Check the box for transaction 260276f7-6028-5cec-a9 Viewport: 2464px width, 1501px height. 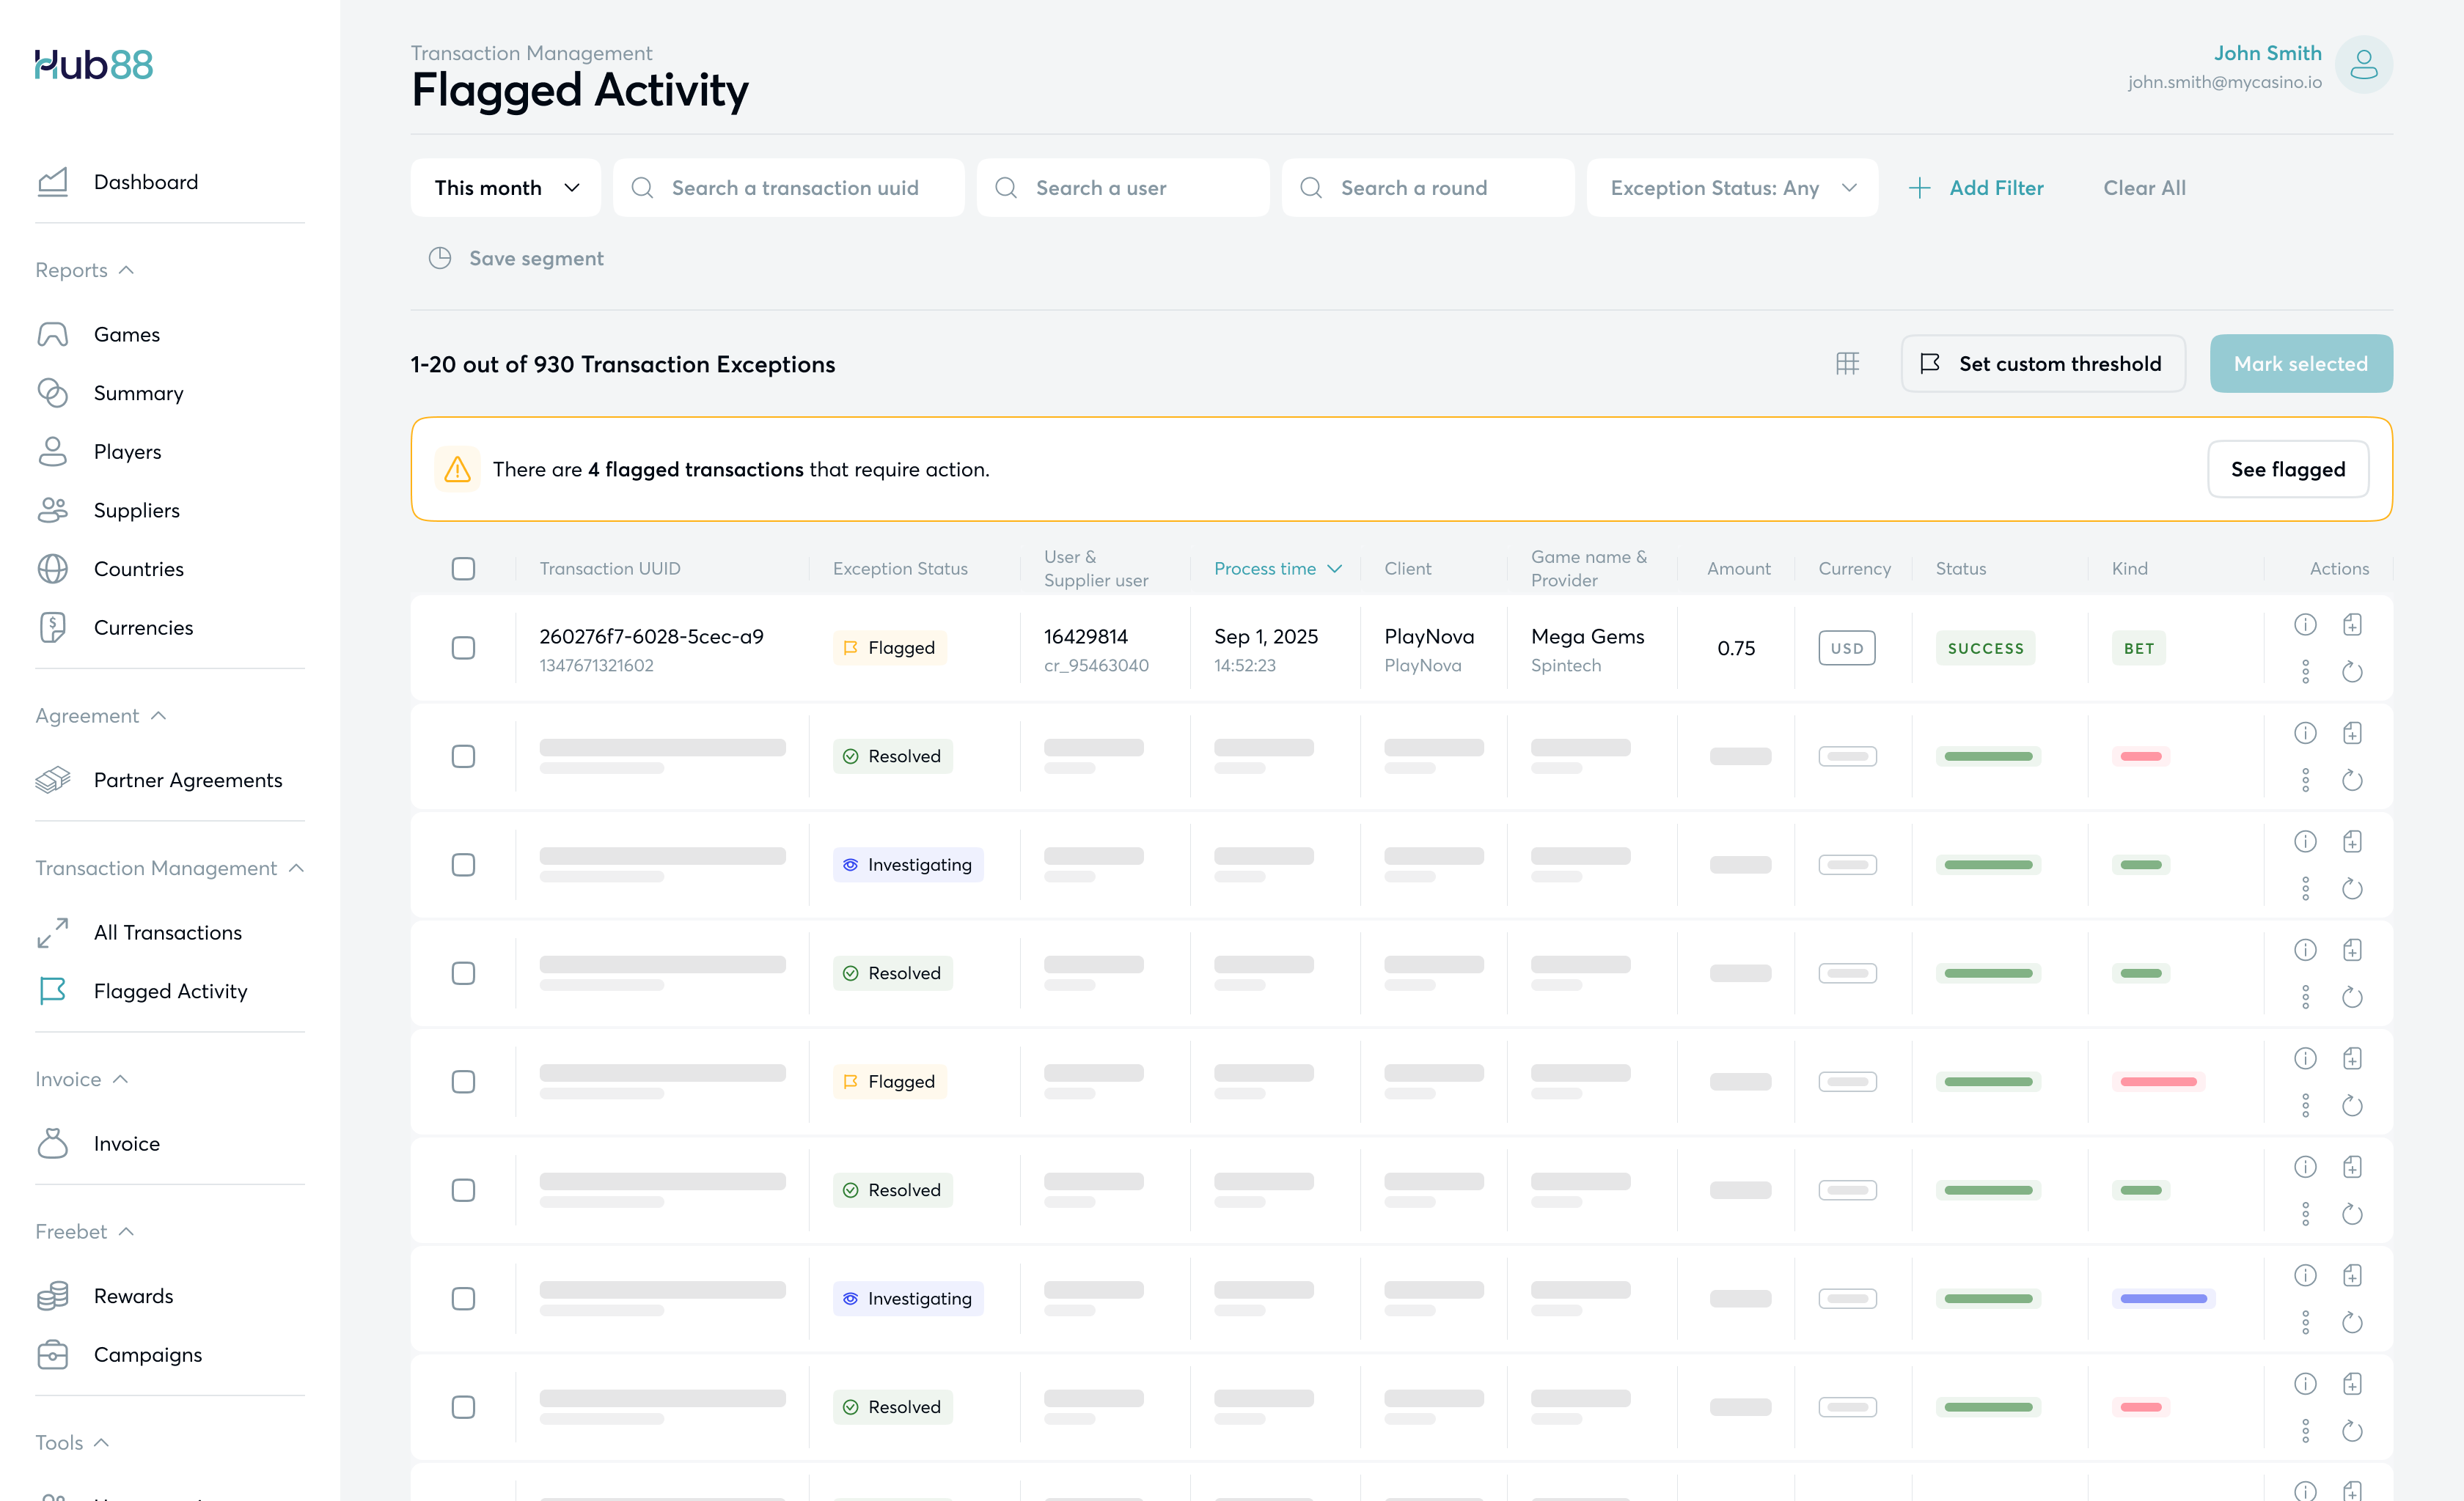[x=463, y=648]
